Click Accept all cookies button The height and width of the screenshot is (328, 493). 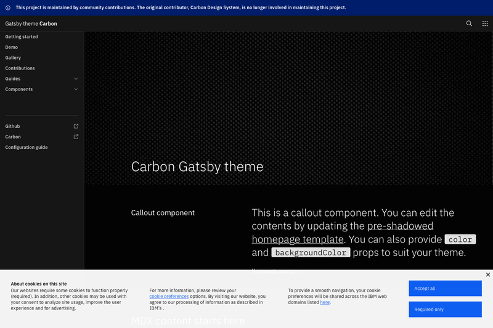coord(445,289)
